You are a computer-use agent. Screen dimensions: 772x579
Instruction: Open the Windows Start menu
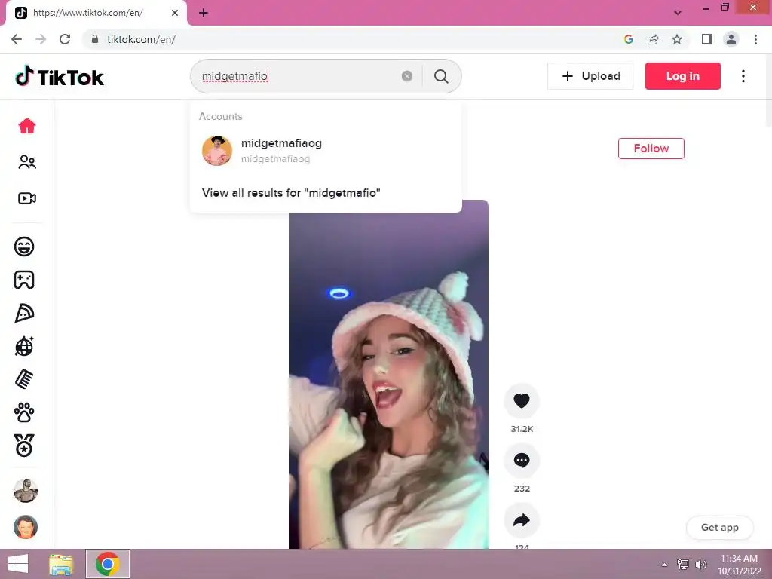[x=18, y=564]
